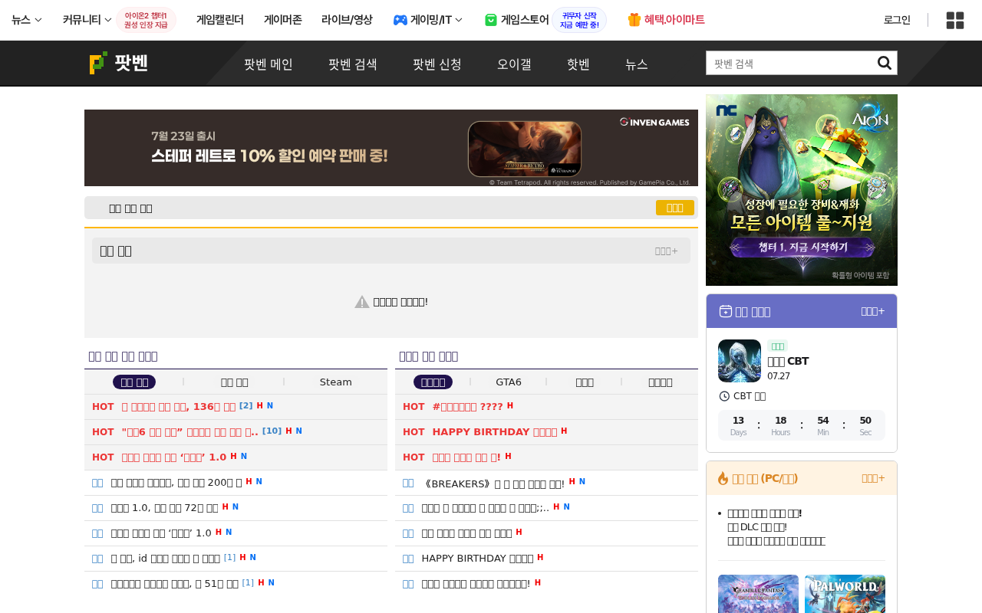Click the calendar icon in purple panel header
982x613 pixels.
coord(725,310)
